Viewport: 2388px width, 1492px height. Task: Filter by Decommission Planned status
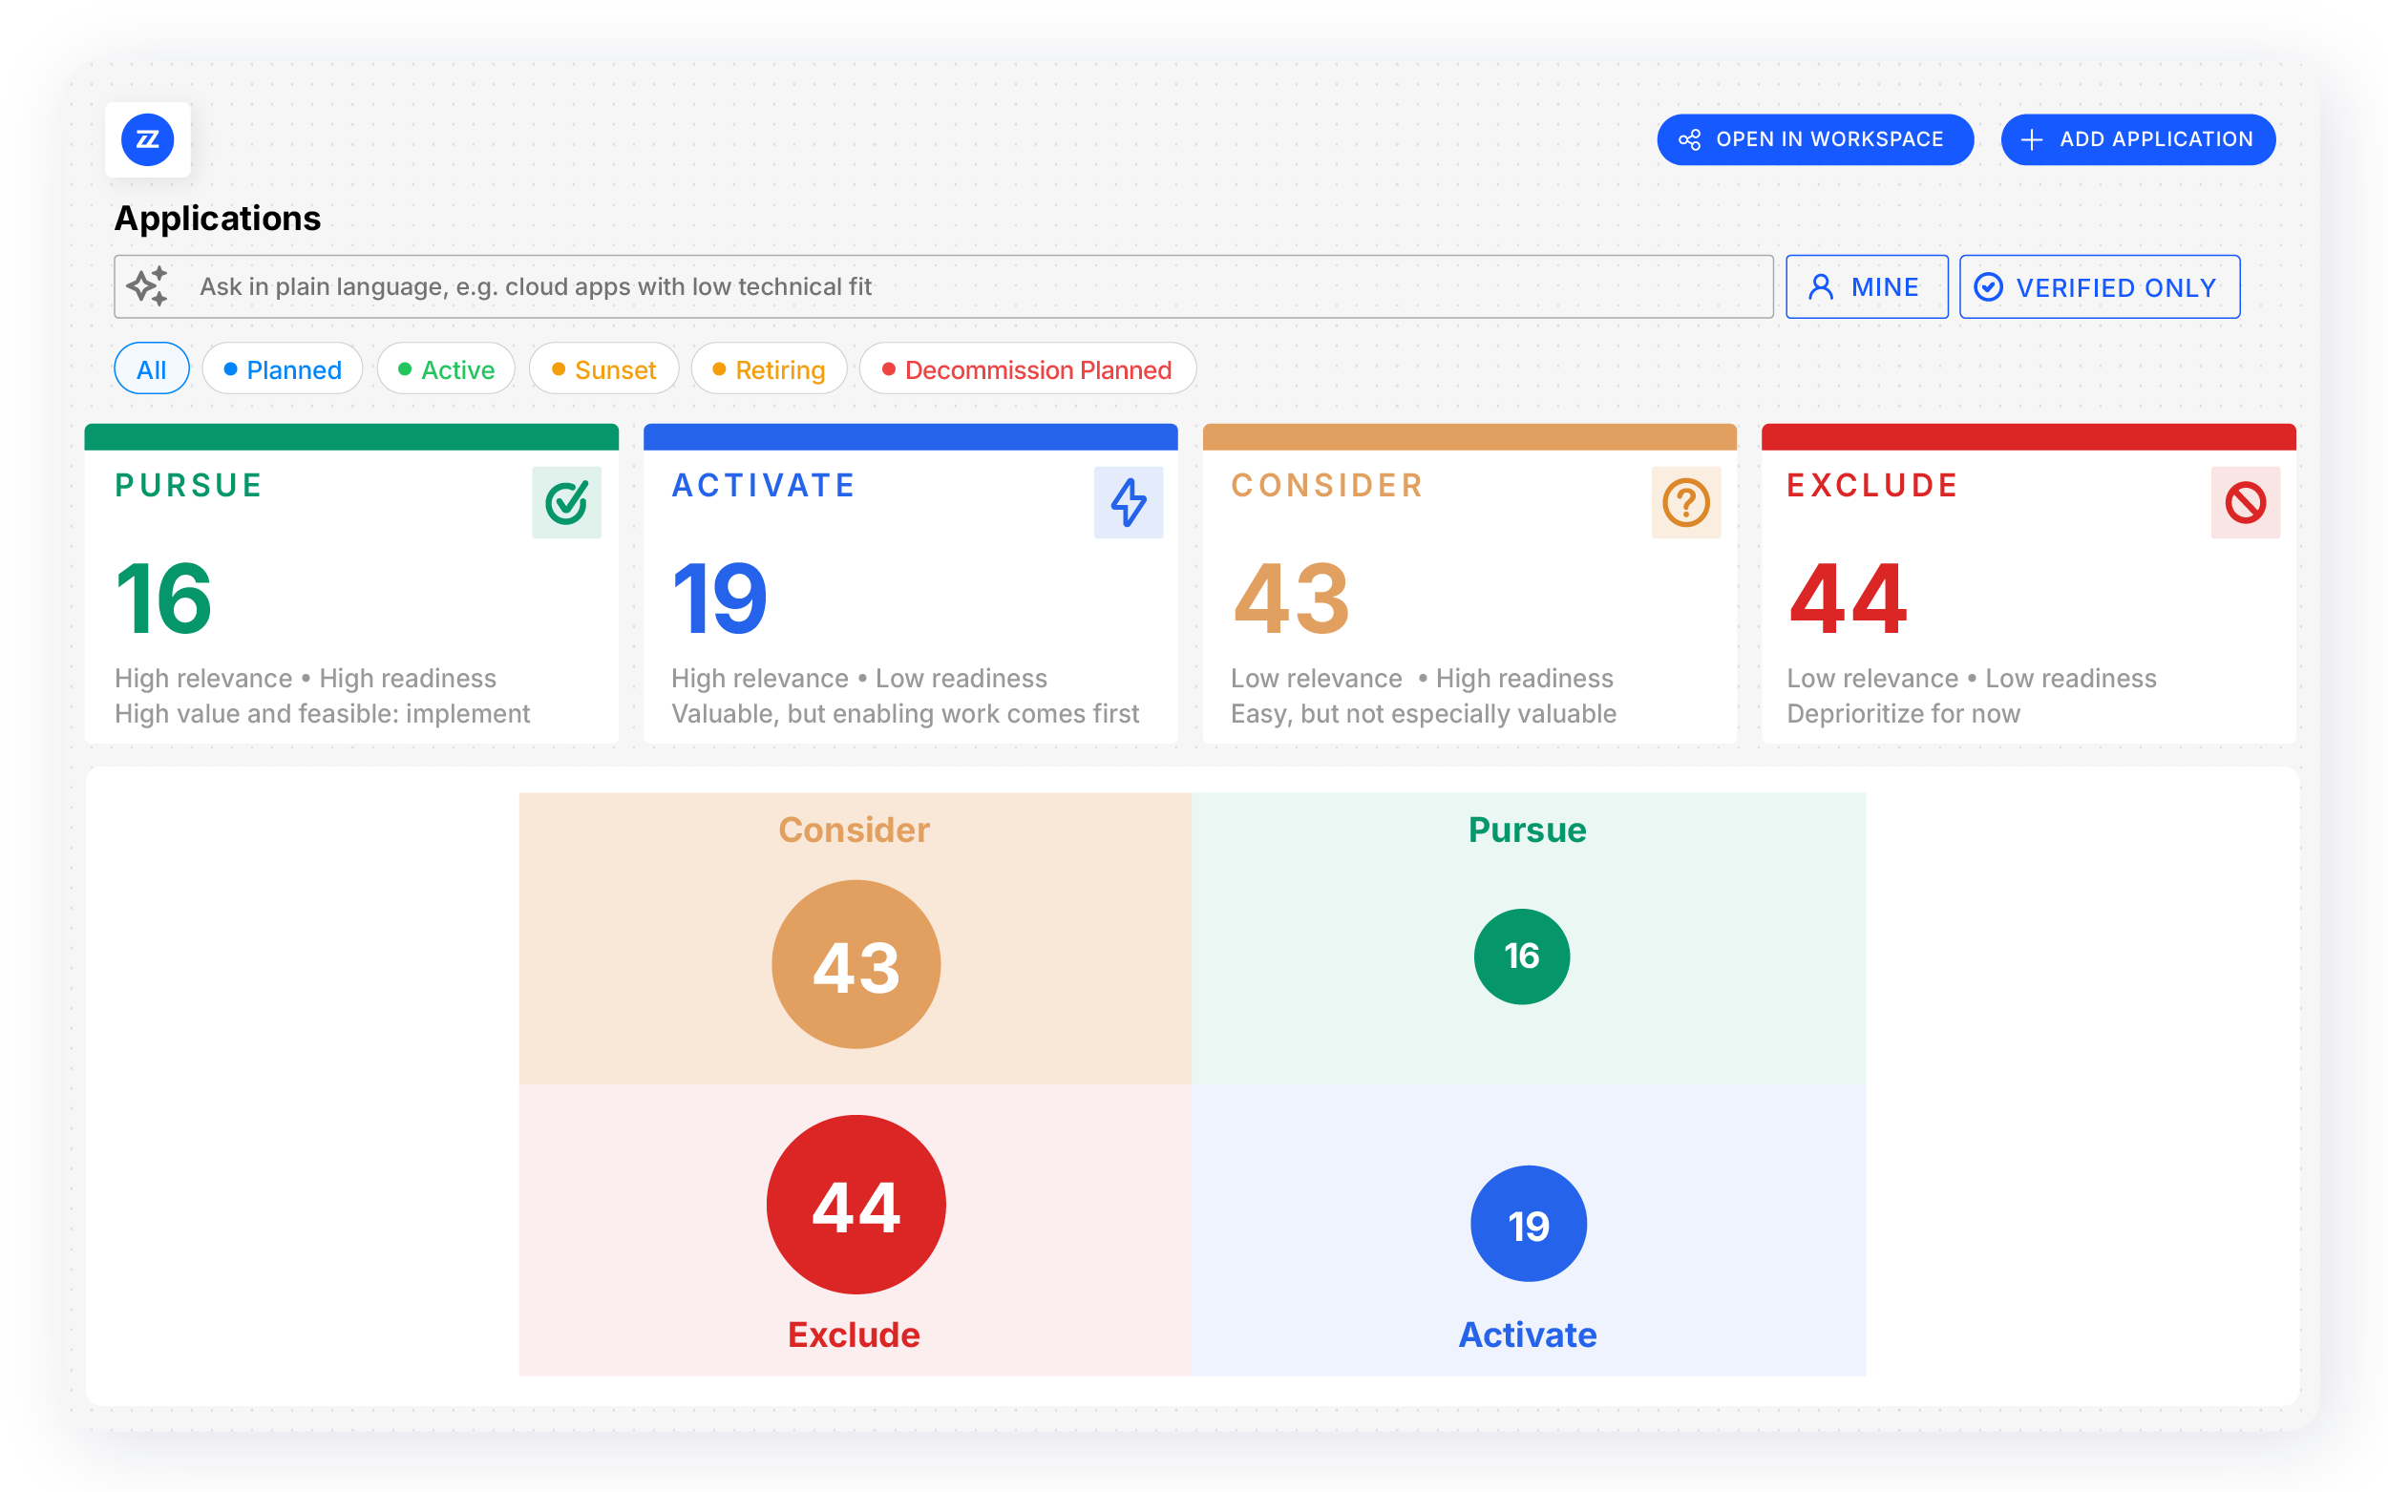coord(1027,369)
